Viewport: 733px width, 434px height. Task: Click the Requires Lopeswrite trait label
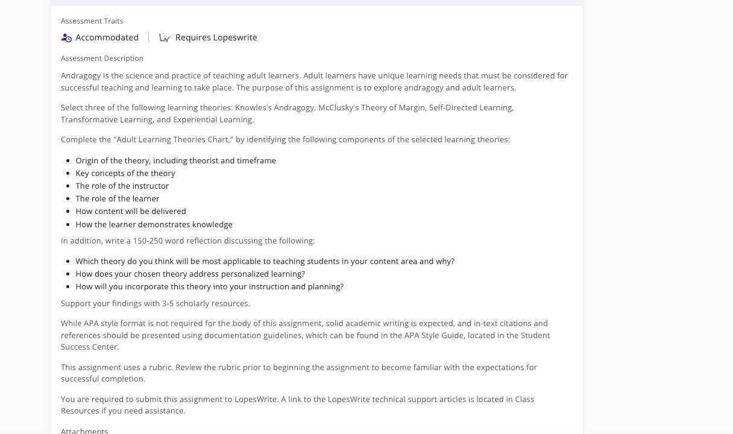click(x=216, y=37)
